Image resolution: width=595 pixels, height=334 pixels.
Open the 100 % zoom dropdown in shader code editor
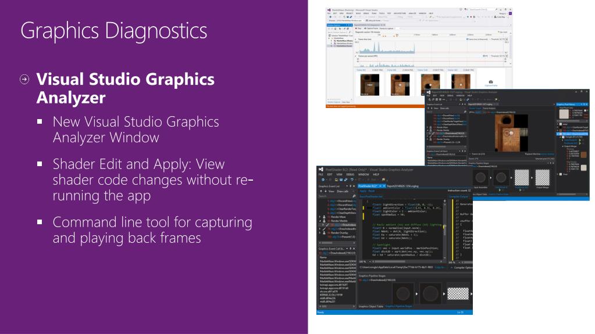[x=370, y=261]
